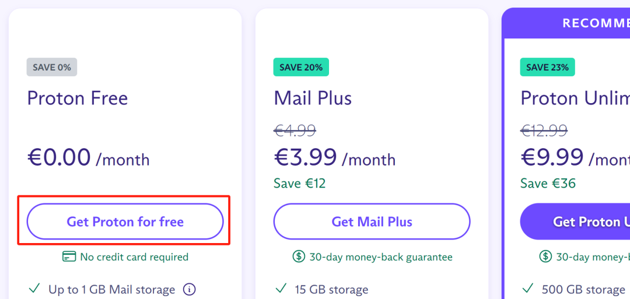Image resolution: width=630 pixels, height=299 pixels.
Task: Click the dollar icon under Proton Unlimited button
Action: (545, 256)
